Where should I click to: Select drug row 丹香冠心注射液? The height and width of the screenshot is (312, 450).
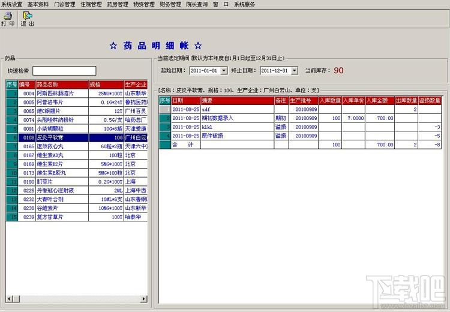(x=76, y=190)
